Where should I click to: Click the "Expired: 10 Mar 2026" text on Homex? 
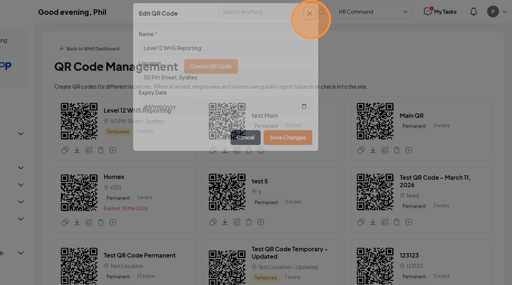[x=126, y=208]
